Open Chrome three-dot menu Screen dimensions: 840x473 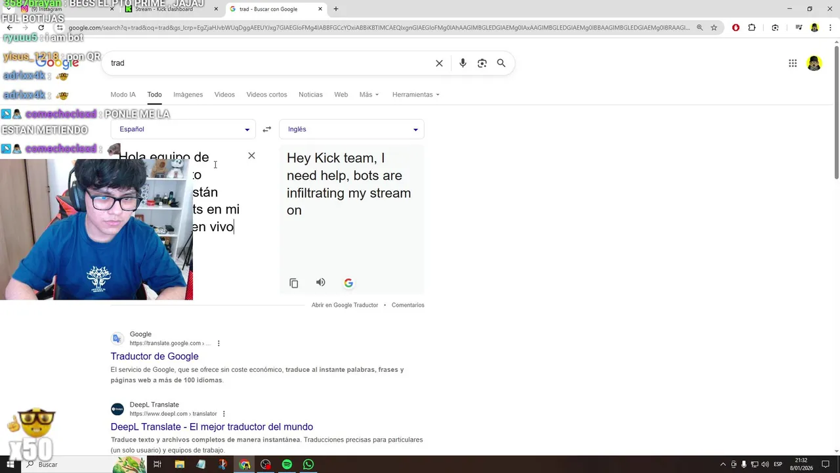click(831, 28)
